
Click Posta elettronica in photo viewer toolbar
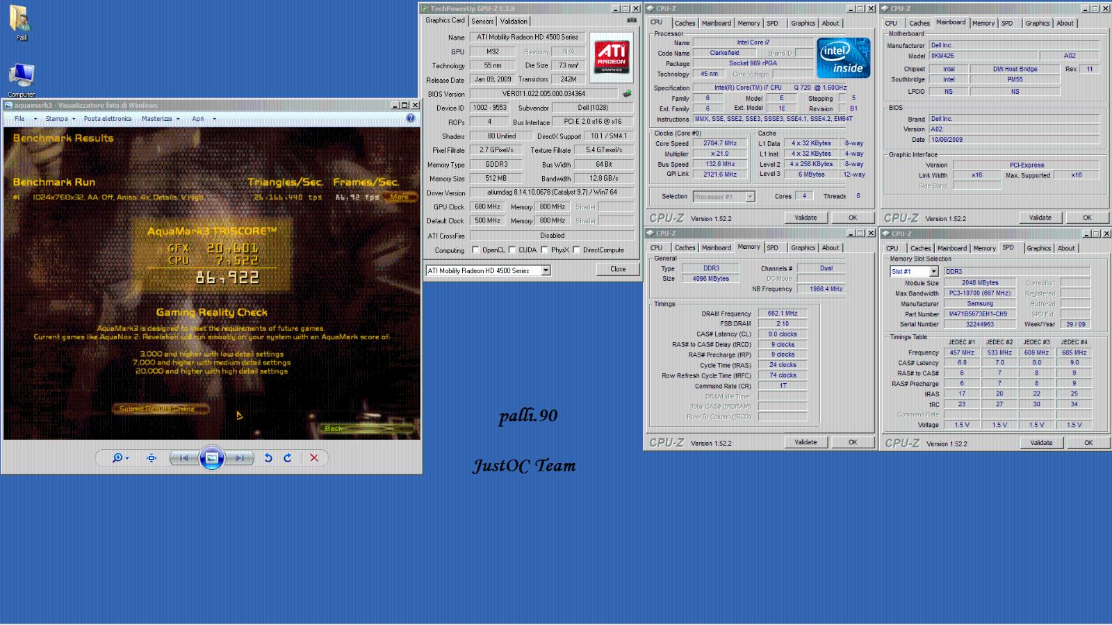[x=108, y=119]
